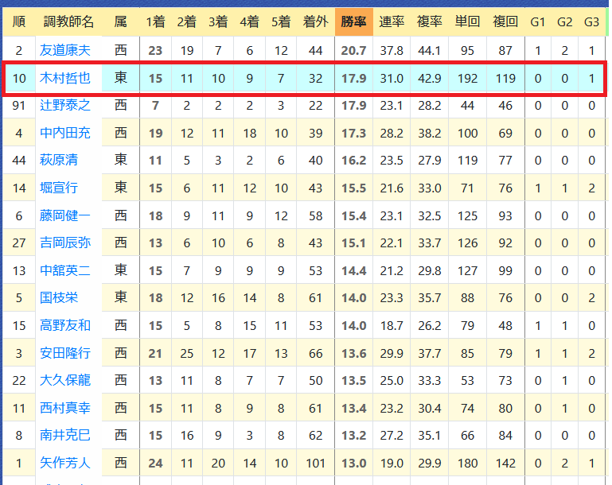Open trainer 矢作芳人 profile link
Screen dimensions: 612x485
64,464
